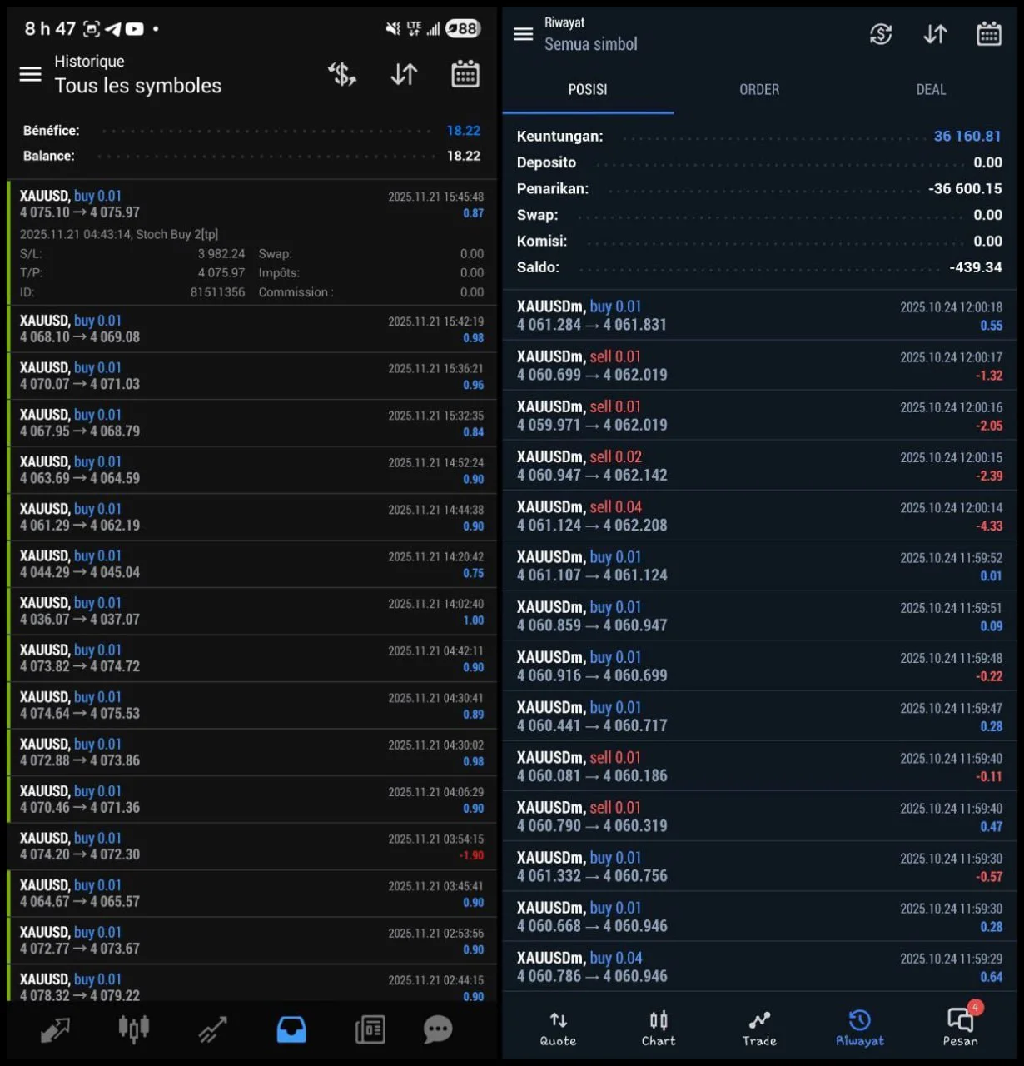Tap the sort arrows icon in Historique
1024x1066 pixels.
click(404, 74)
